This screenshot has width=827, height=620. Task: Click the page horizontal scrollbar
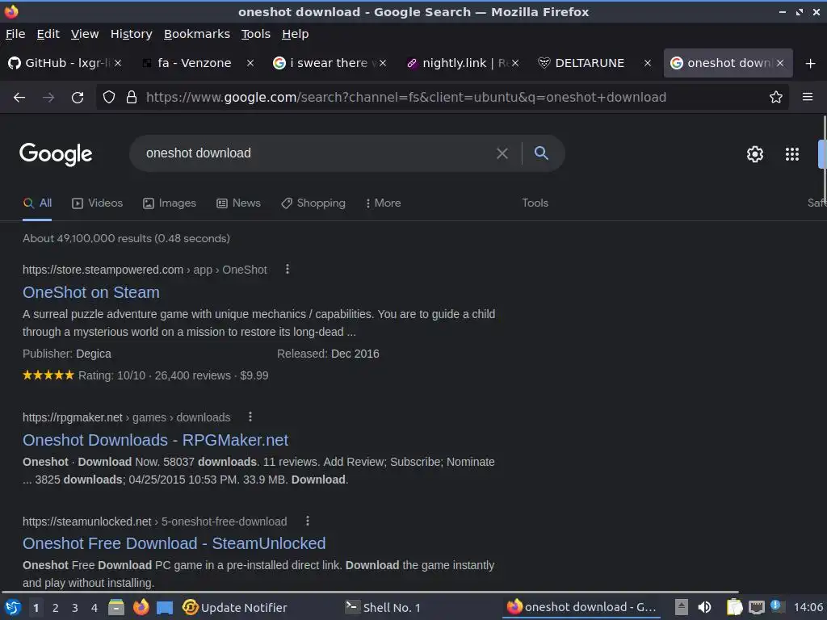[369, 592]
